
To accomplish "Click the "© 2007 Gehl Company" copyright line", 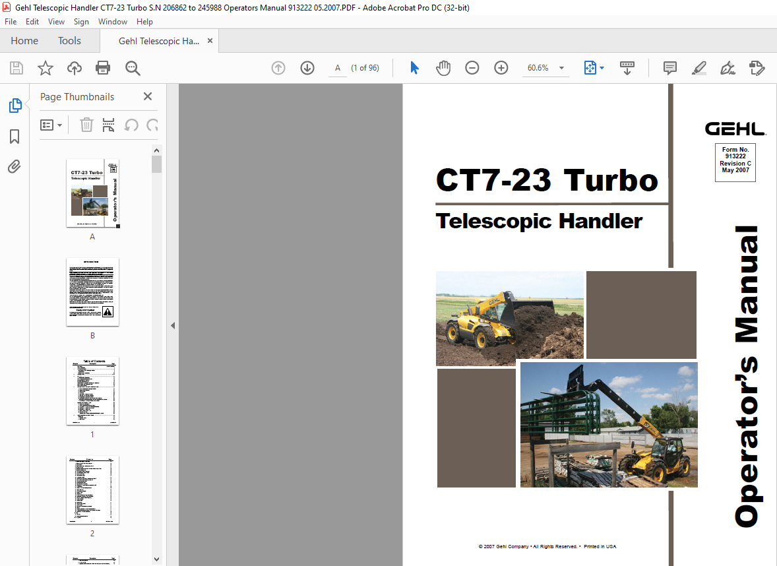I will point(547,547).
